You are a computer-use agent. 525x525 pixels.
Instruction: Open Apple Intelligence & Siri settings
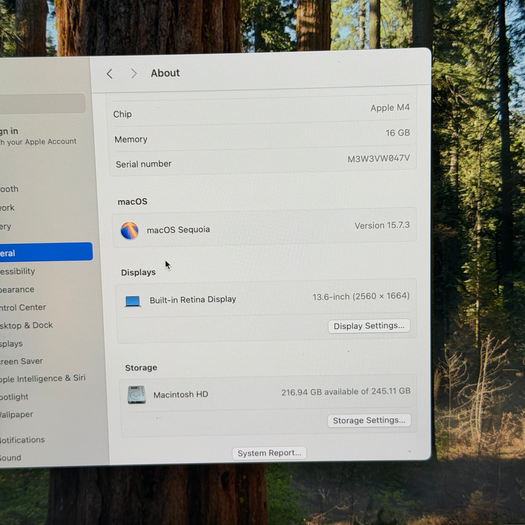click(43, 379)
